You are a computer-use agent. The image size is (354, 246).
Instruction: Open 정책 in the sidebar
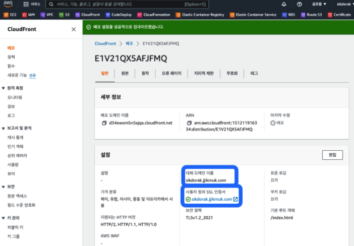11,57
